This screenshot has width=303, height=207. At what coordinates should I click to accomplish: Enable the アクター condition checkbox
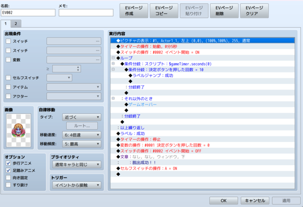pos(8,96)
